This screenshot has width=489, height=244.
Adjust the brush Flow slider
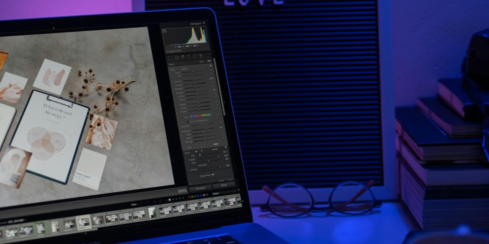(209, 161)
